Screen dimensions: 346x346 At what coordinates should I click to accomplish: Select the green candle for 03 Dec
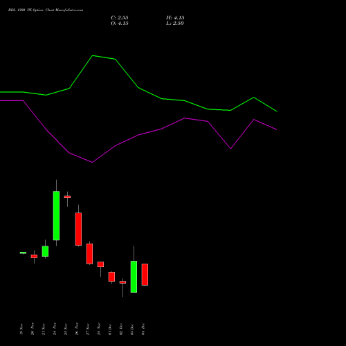point(134,277)
